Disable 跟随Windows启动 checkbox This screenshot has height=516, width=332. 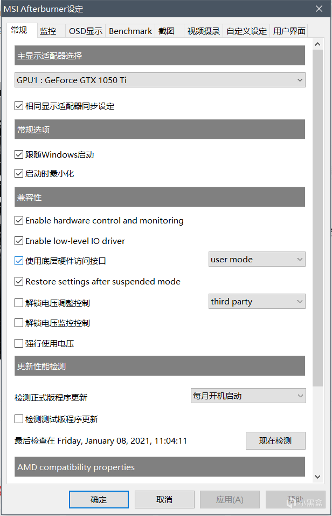[x=19, y=155]
